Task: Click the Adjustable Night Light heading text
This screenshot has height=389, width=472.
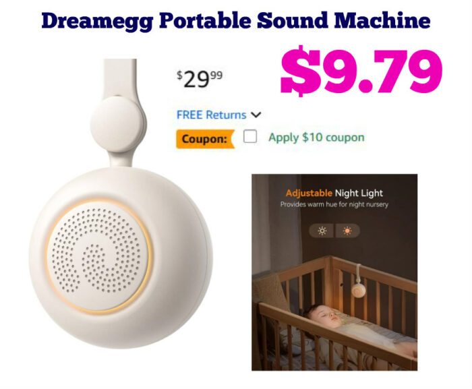Action: coord(334,193)
